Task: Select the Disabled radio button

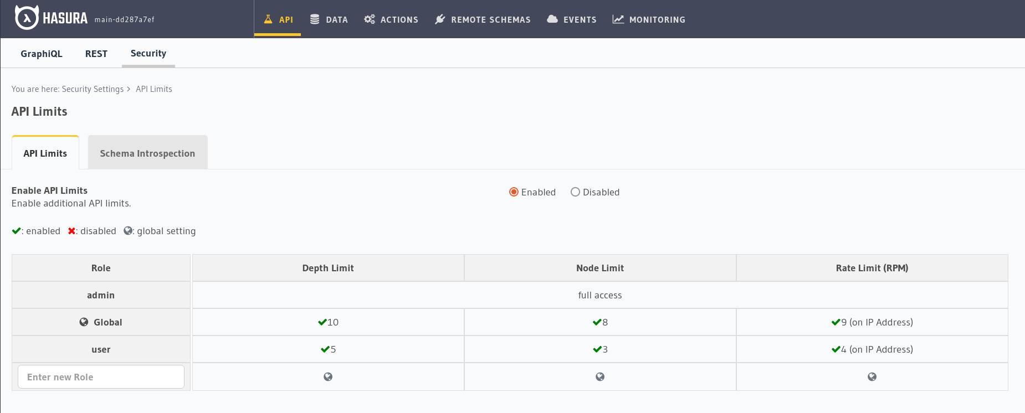Action: pyautogui.click(x=575, y=192)
